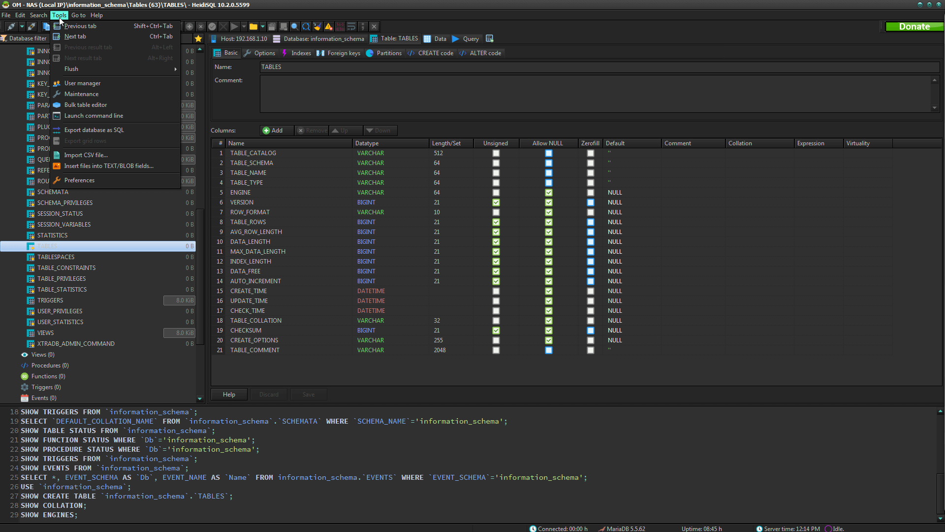Switch to the CREATE code tab
945x532 pixels.
tap(431, 53)
